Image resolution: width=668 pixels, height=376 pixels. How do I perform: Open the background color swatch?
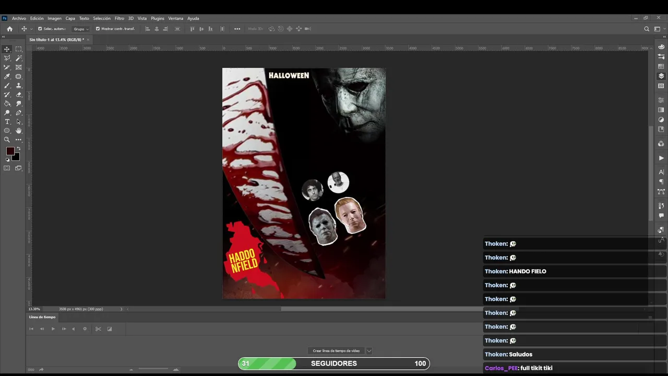pos(16,157)
